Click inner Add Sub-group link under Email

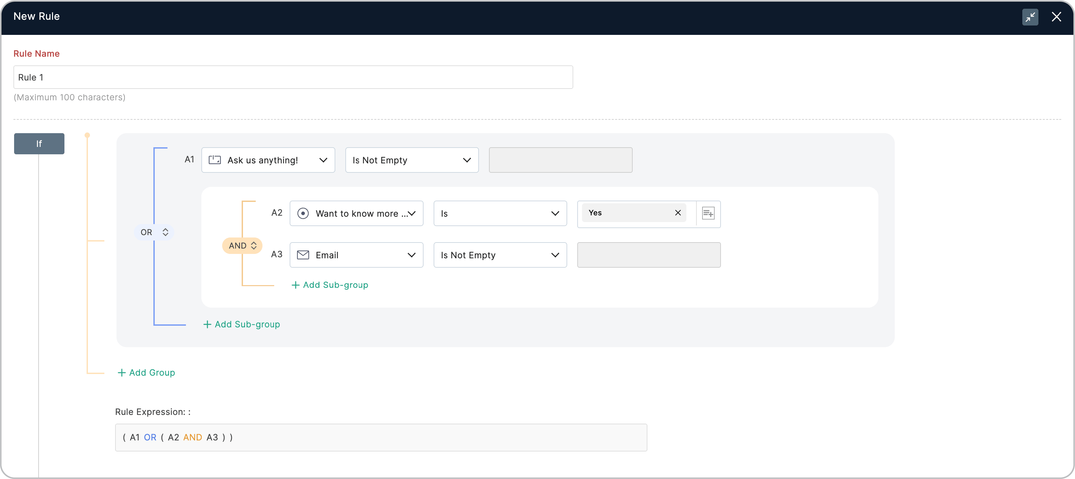pyautogui.click(x=330, y=285)
